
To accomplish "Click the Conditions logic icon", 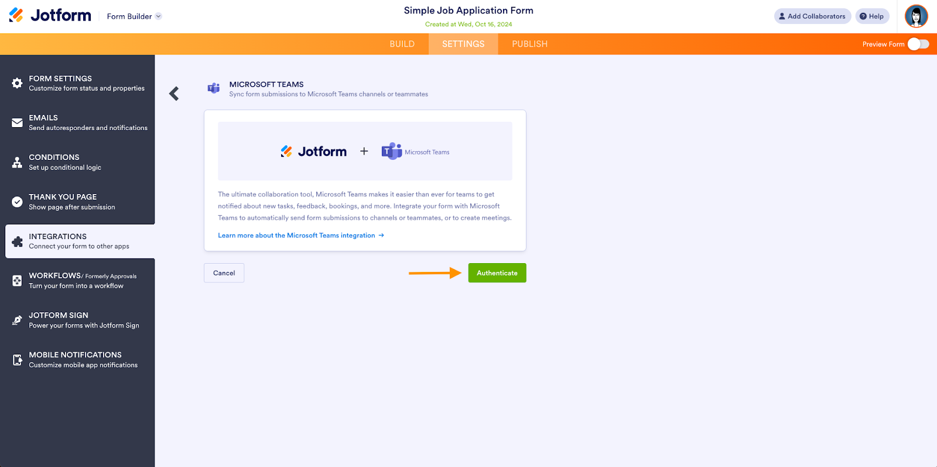I will [x=17, y=162].
